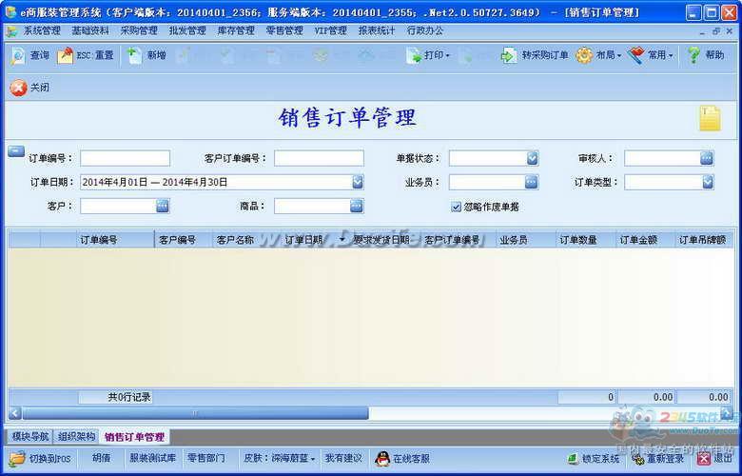This screenshot has height=476, width=742.
Task: Click the 帮助 help icon
Action: pos(694,55)
